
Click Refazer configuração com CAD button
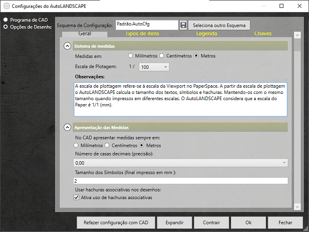point(116,223)
